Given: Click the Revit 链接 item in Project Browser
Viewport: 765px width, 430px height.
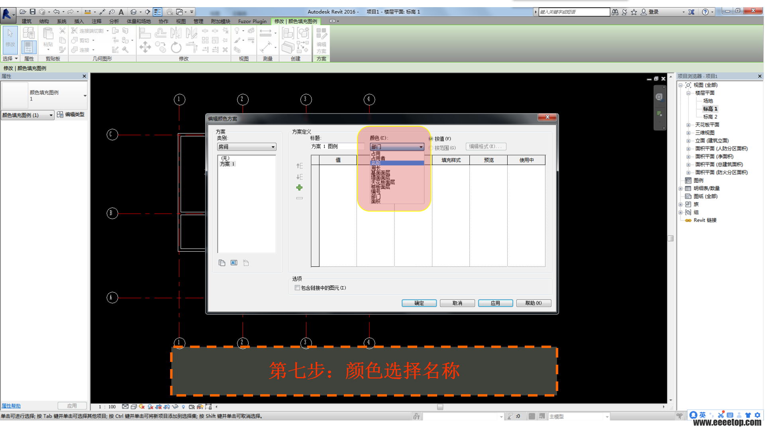Looking at the screenshot, I should point(705,220).
